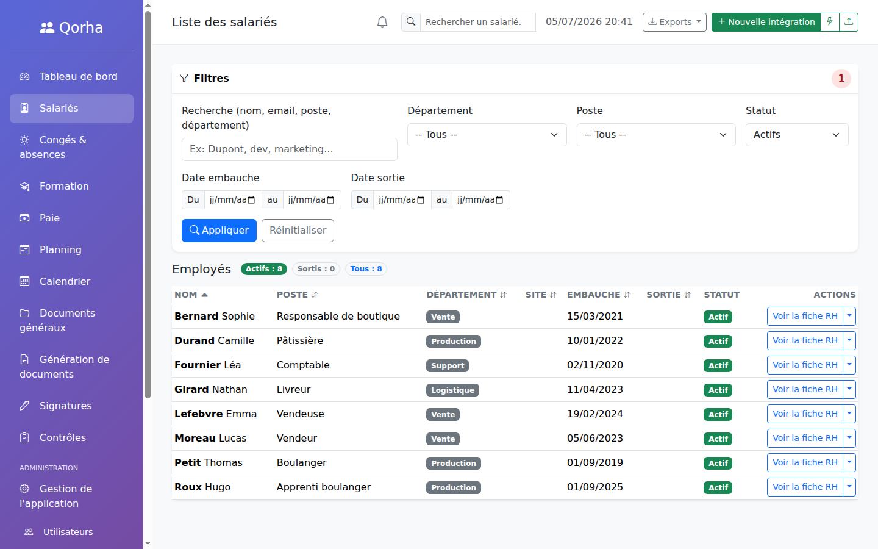Open the Statut dropdown showing Actifs
The height and width of the screenshot is (549, 878).
[797, 135]
